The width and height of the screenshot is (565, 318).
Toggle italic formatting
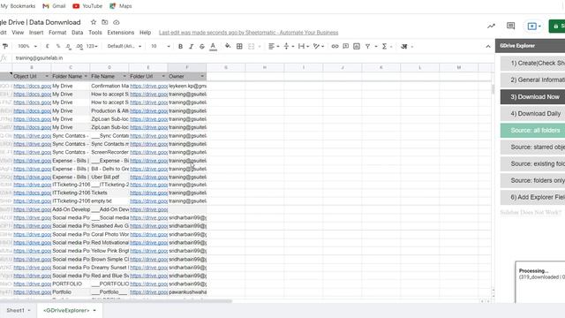click(x=192, y=46)
